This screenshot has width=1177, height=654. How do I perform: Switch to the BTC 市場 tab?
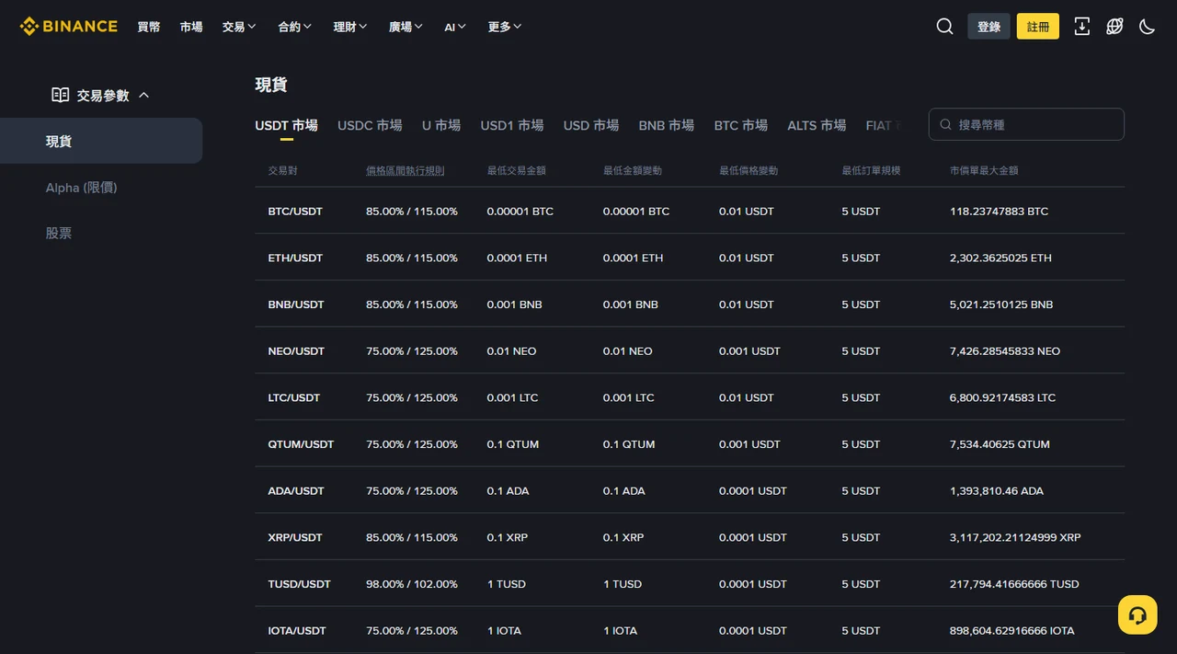(741, 125)
